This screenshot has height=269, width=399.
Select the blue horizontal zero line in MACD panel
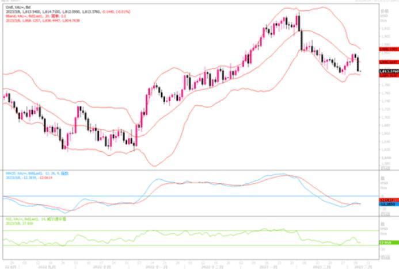click(x=173, y=196)
